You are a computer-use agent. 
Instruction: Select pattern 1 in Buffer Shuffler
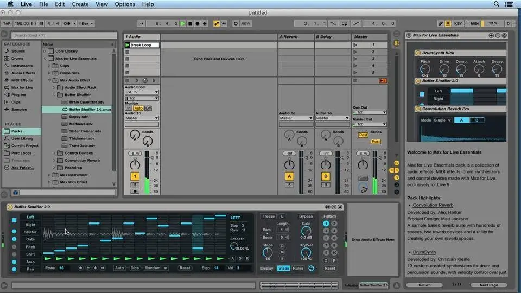pyautogui.click(x=326, y=224)
